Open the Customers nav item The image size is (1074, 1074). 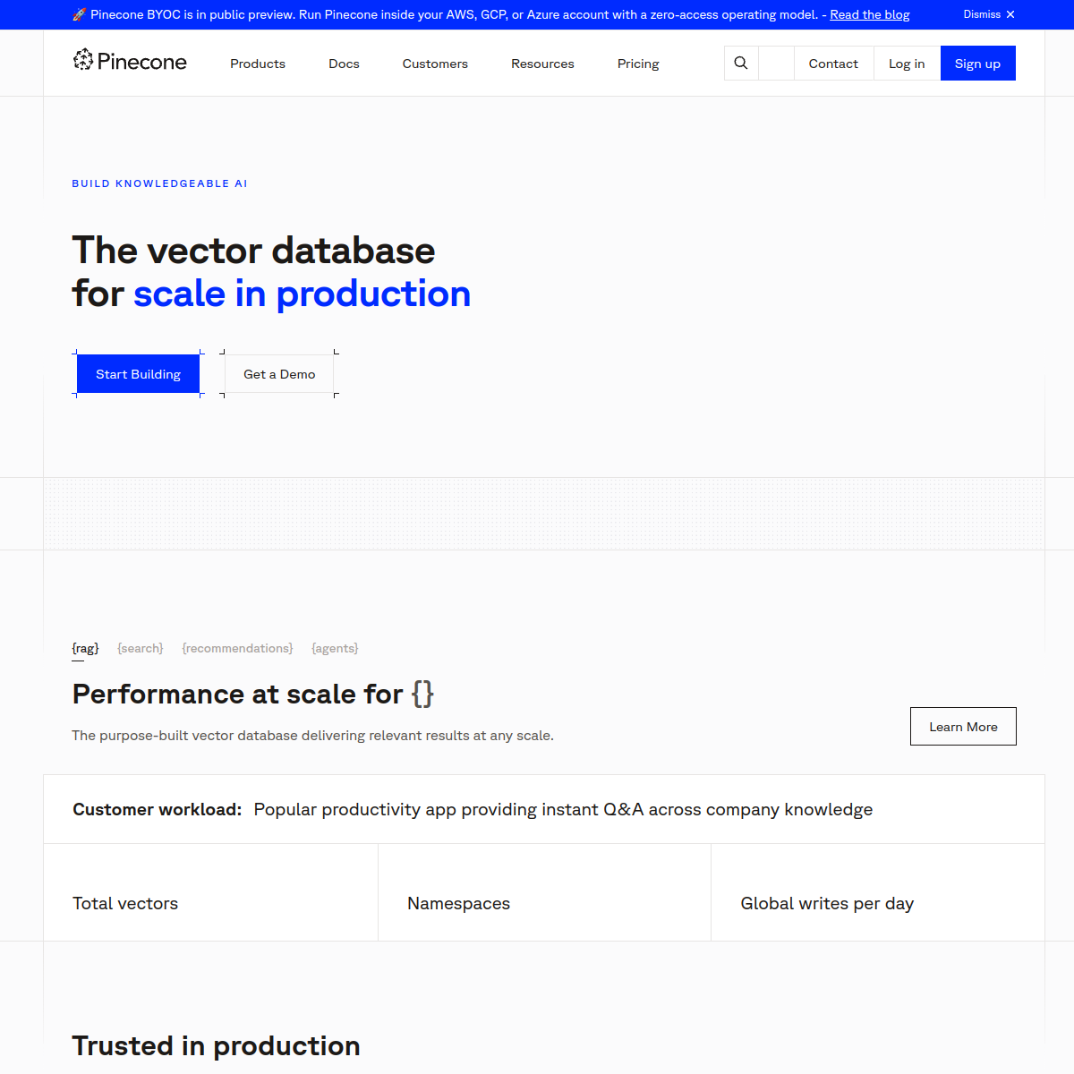[435, 64]
